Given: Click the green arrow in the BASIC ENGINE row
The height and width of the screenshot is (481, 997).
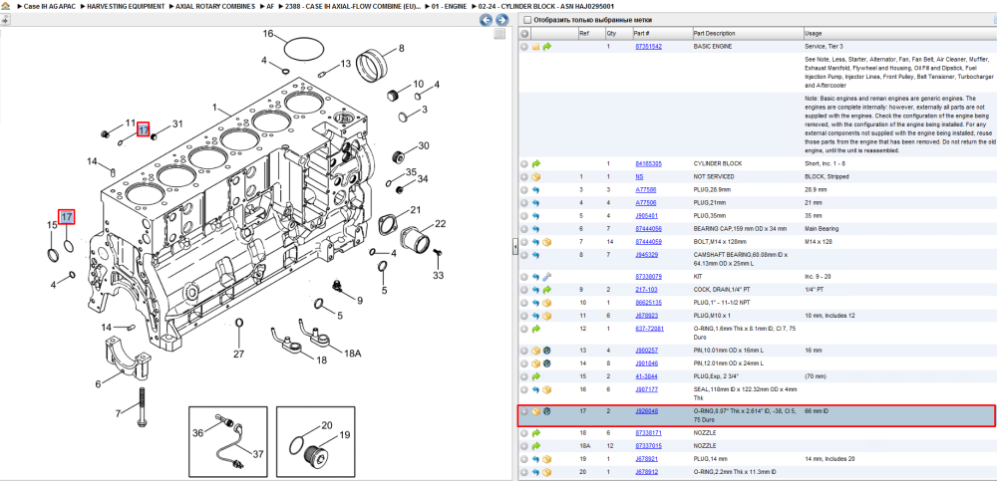Looking at the screenshot, I should tap(546, 47).
